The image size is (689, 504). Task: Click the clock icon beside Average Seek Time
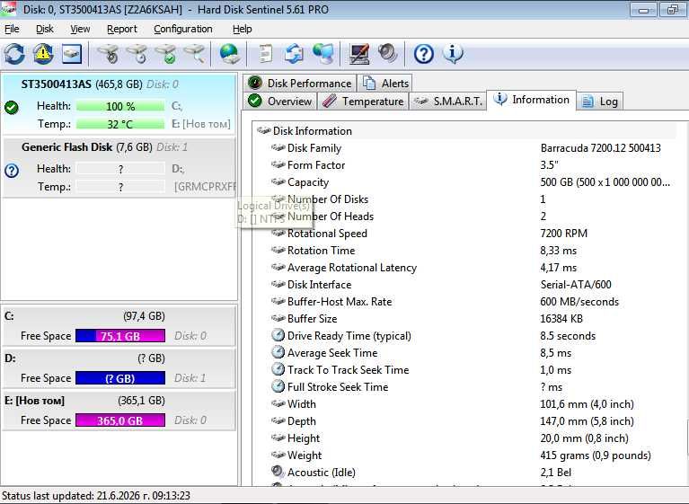pyautogui.click(x=278, y=352)
